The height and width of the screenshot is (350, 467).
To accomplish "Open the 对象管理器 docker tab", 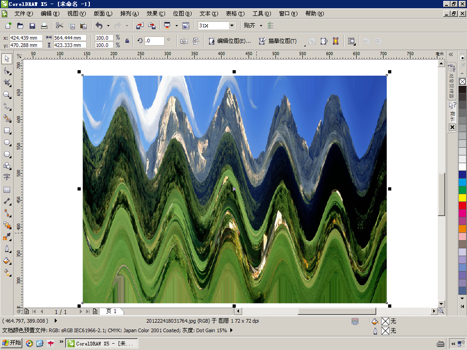I will [451, 81].
